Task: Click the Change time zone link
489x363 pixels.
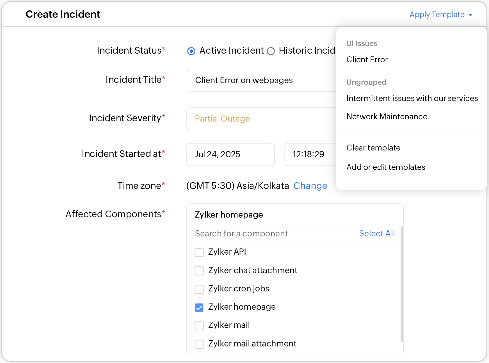Action: pos(310,186)
